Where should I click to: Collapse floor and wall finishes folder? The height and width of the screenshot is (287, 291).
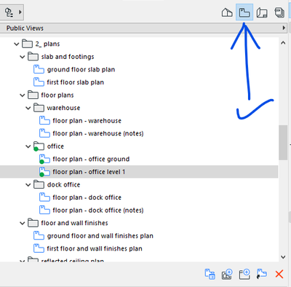[23, 223]
